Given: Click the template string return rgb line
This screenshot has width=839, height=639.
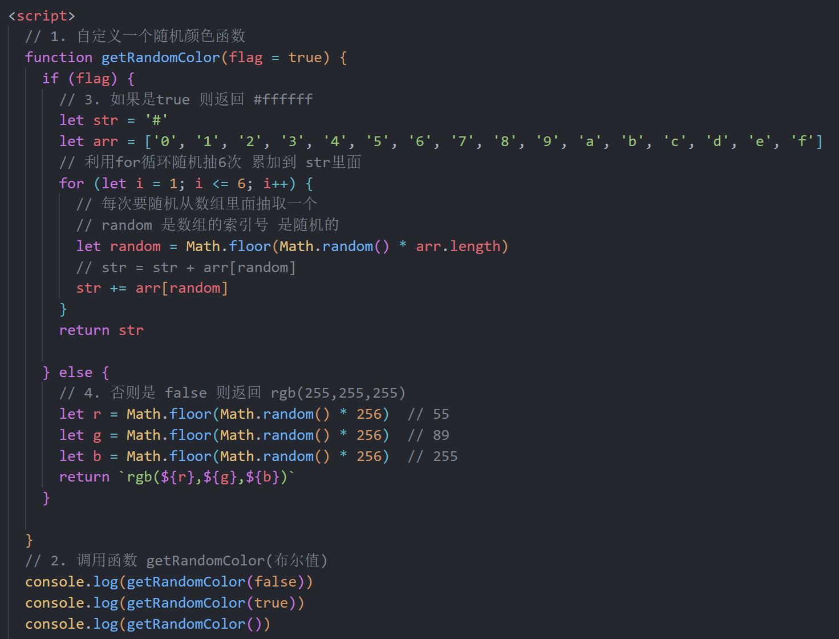Looking at the screenshot, I should point(177,477).
